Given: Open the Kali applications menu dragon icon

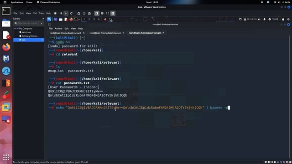Looking at the screenshot, I should [49, 19].
